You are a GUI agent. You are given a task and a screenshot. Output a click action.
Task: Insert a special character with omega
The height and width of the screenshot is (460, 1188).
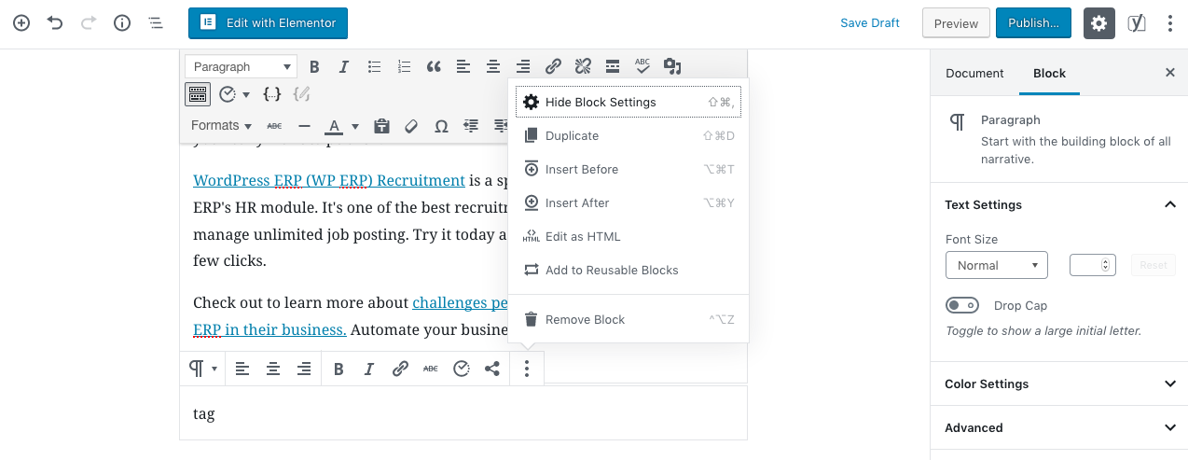coord(441,125)
